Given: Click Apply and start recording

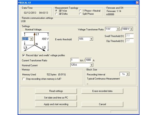Looking at the screenshot, I should (56, 104).
